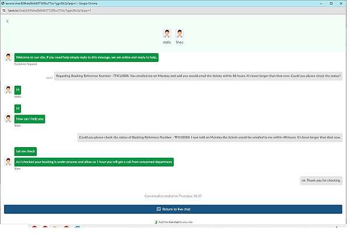
Task: Click the 'As I checked your booking' message
Action: coord(94,162)
